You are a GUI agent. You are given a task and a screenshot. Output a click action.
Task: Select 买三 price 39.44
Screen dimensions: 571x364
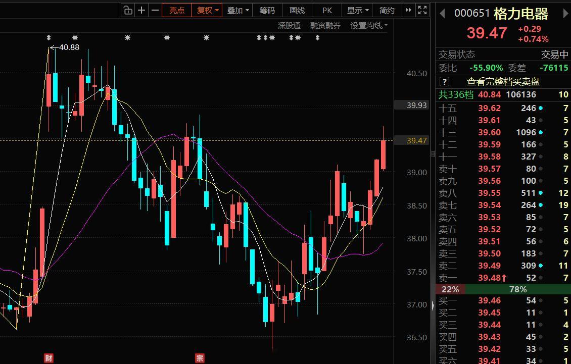(490, 325)
